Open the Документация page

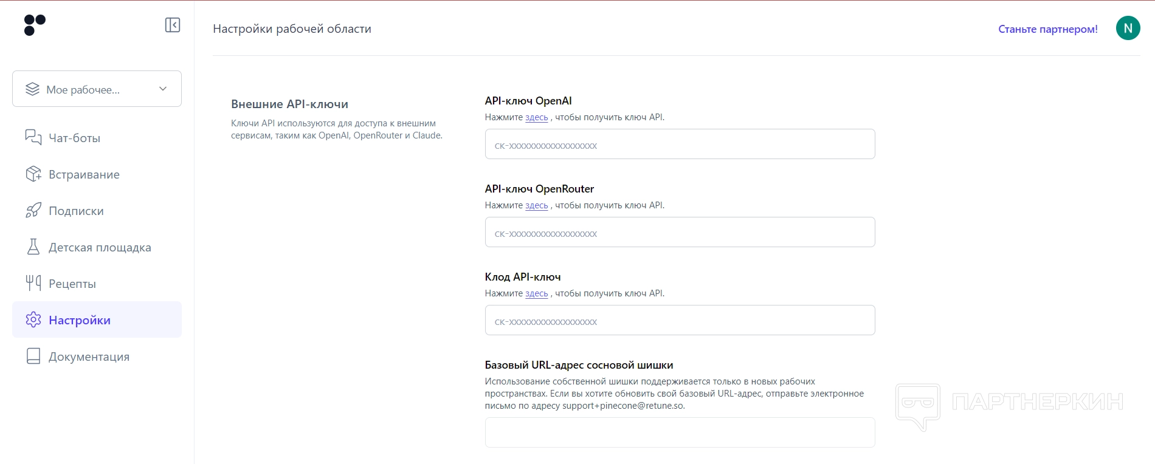pos(89,357)
